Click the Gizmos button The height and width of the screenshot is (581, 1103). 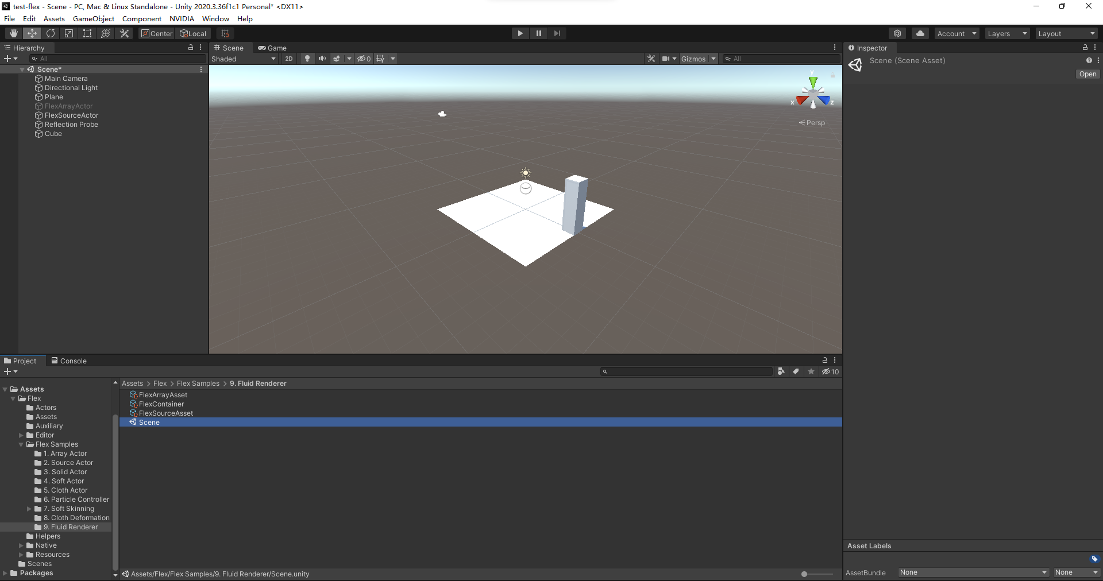pos(693,59)
